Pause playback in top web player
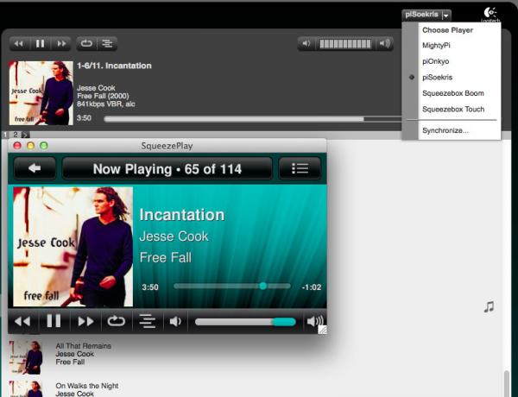The width and height of the screenshot is (518, 397). click(40, 44)
